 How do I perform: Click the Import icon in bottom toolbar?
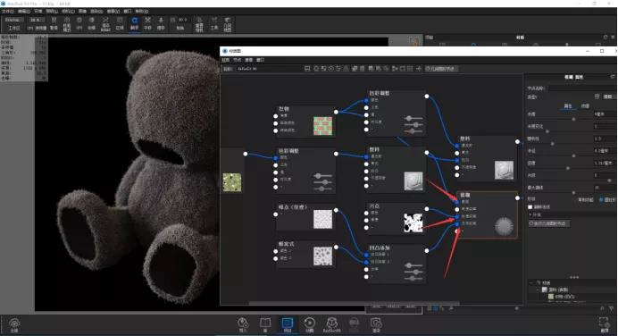coord(243,325)
